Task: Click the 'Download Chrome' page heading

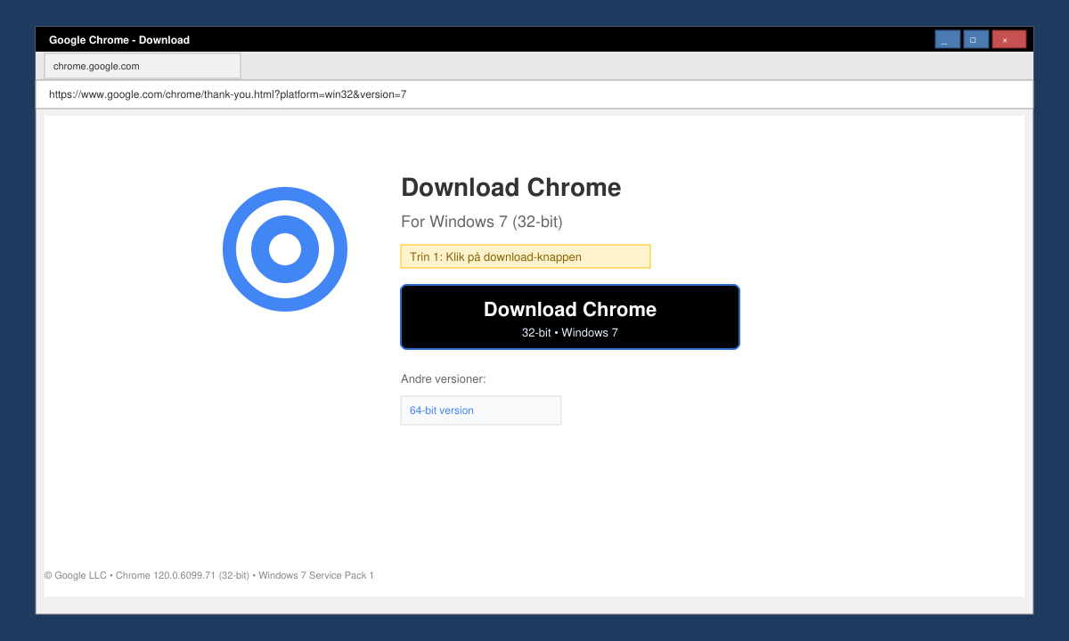Action: click(x=511, y=187)
